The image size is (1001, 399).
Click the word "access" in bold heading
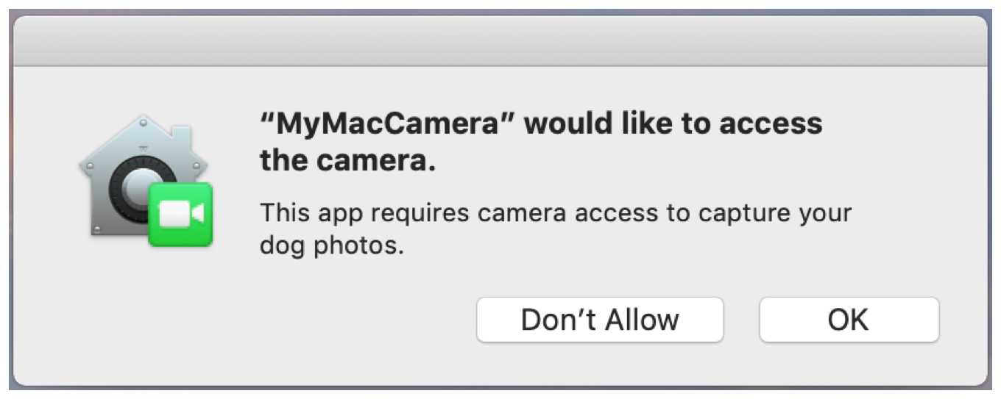tap(771, 123)
